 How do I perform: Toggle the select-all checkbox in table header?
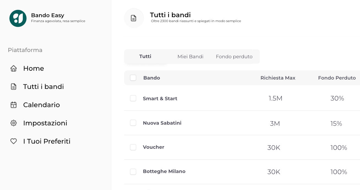point(133,78)
